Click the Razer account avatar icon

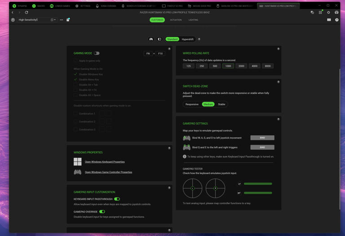(336, 13)
